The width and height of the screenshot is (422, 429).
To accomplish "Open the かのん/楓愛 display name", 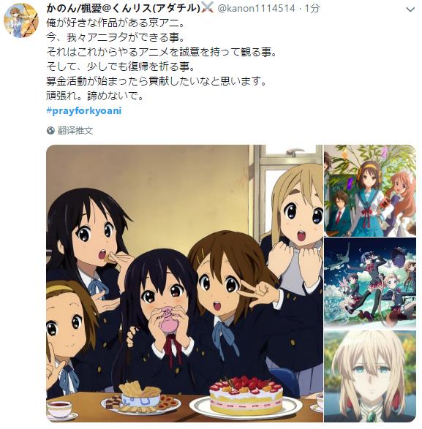I will (124, 8).
